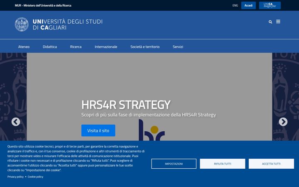
Task: Click the University of Cagliari seal logo
Action: 22,25
